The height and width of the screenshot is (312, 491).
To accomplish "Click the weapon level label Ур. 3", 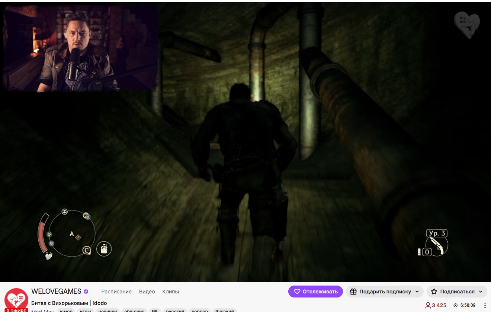I will (x=437, y=233).
